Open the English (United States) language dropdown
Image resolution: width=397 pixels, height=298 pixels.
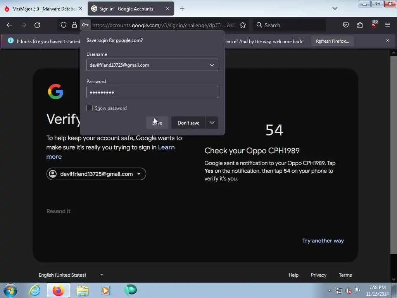[x=71, y=275]
